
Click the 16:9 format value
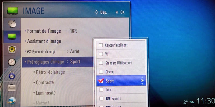tap(74, 31)
